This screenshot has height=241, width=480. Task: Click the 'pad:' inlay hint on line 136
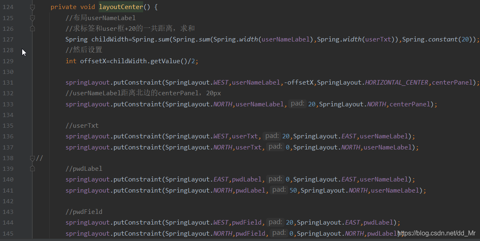pos(271,135)
